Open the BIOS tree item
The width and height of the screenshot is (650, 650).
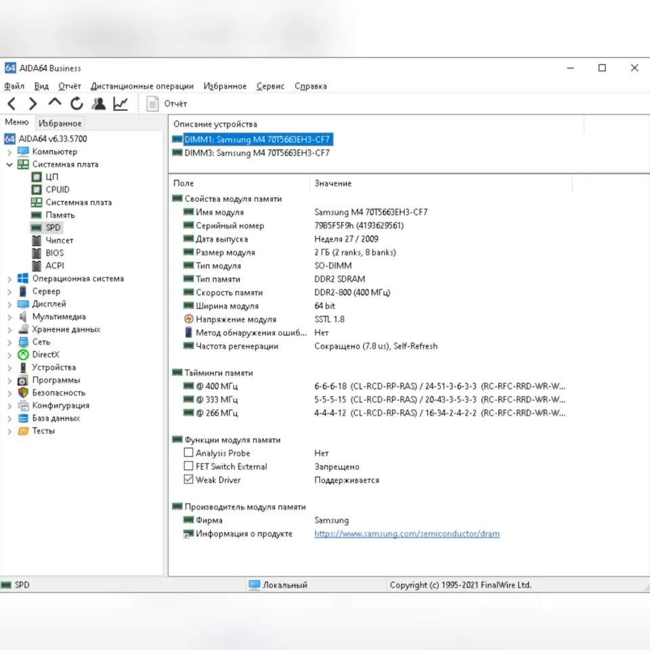55,253
